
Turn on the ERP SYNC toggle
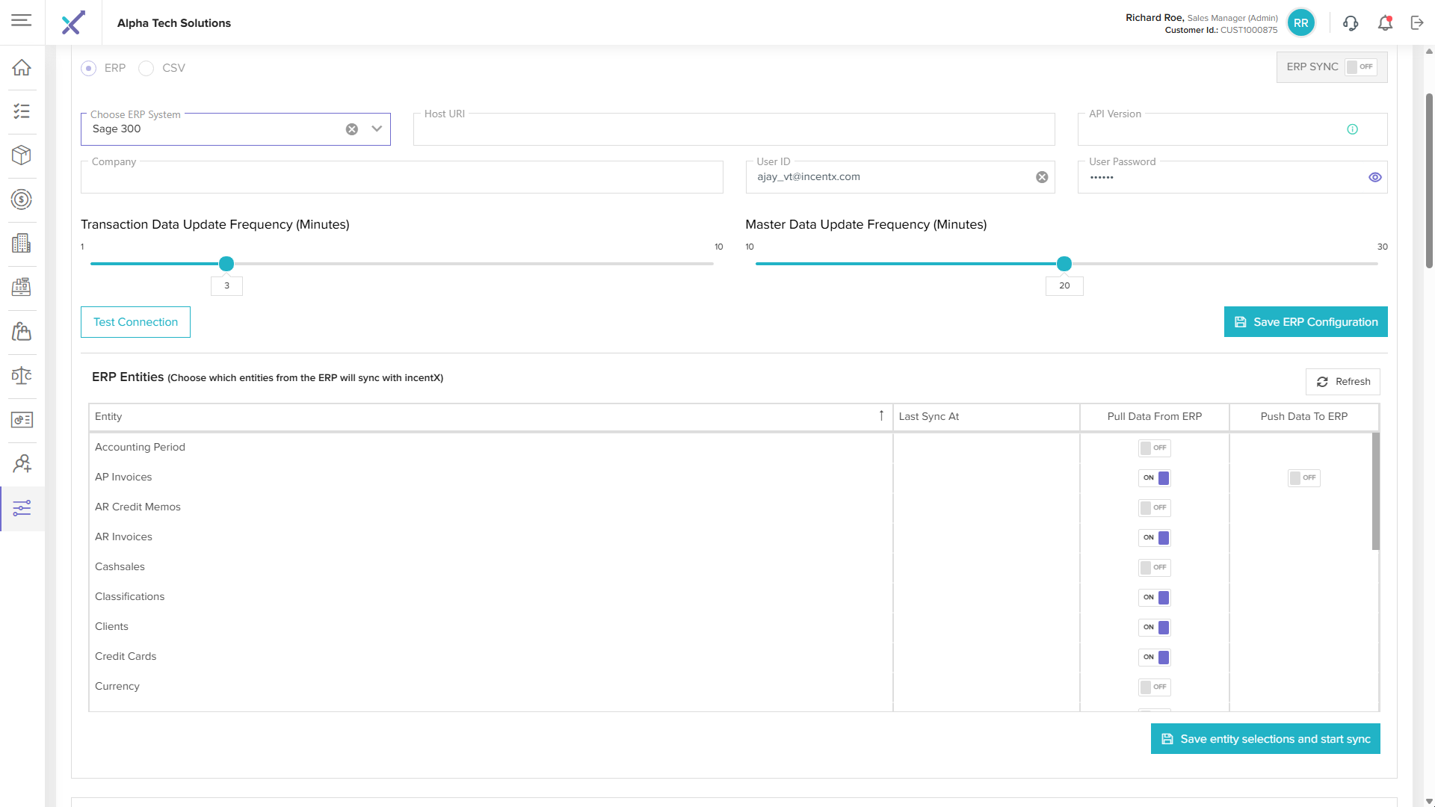(1360, 67)
